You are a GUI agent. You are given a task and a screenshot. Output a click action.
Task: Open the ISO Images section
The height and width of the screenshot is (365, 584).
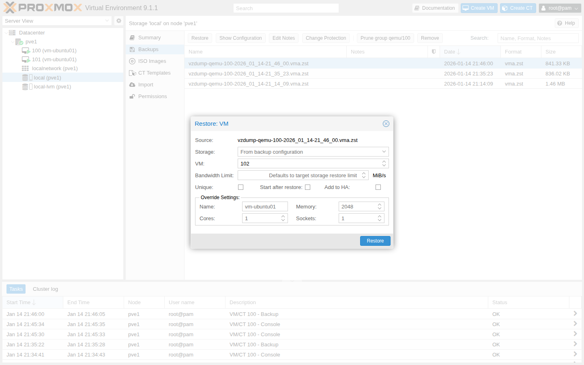(152, 61)
